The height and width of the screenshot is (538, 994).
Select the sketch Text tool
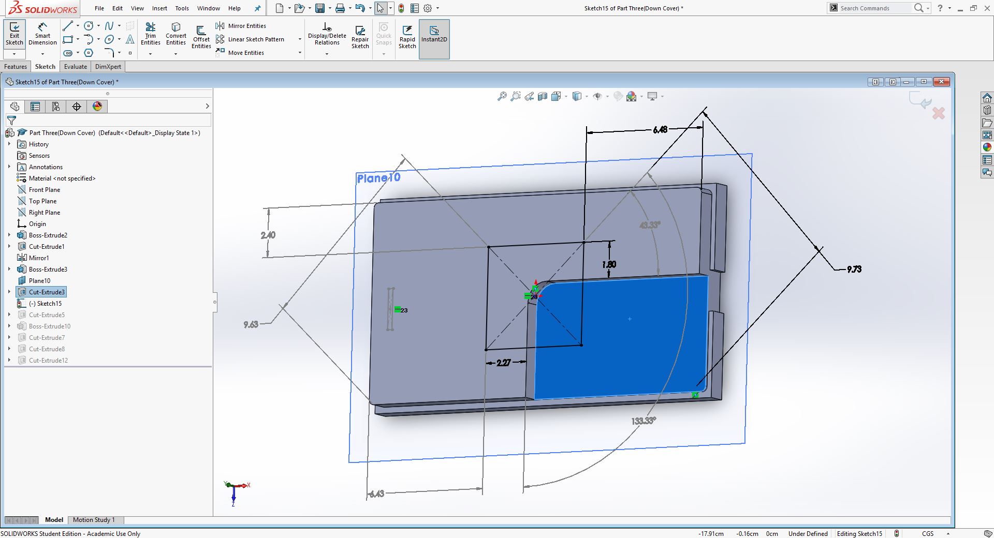(x=130, y=39)
